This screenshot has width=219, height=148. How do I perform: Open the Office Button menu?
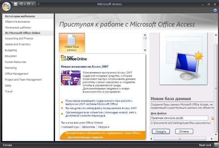pos(6,6)
